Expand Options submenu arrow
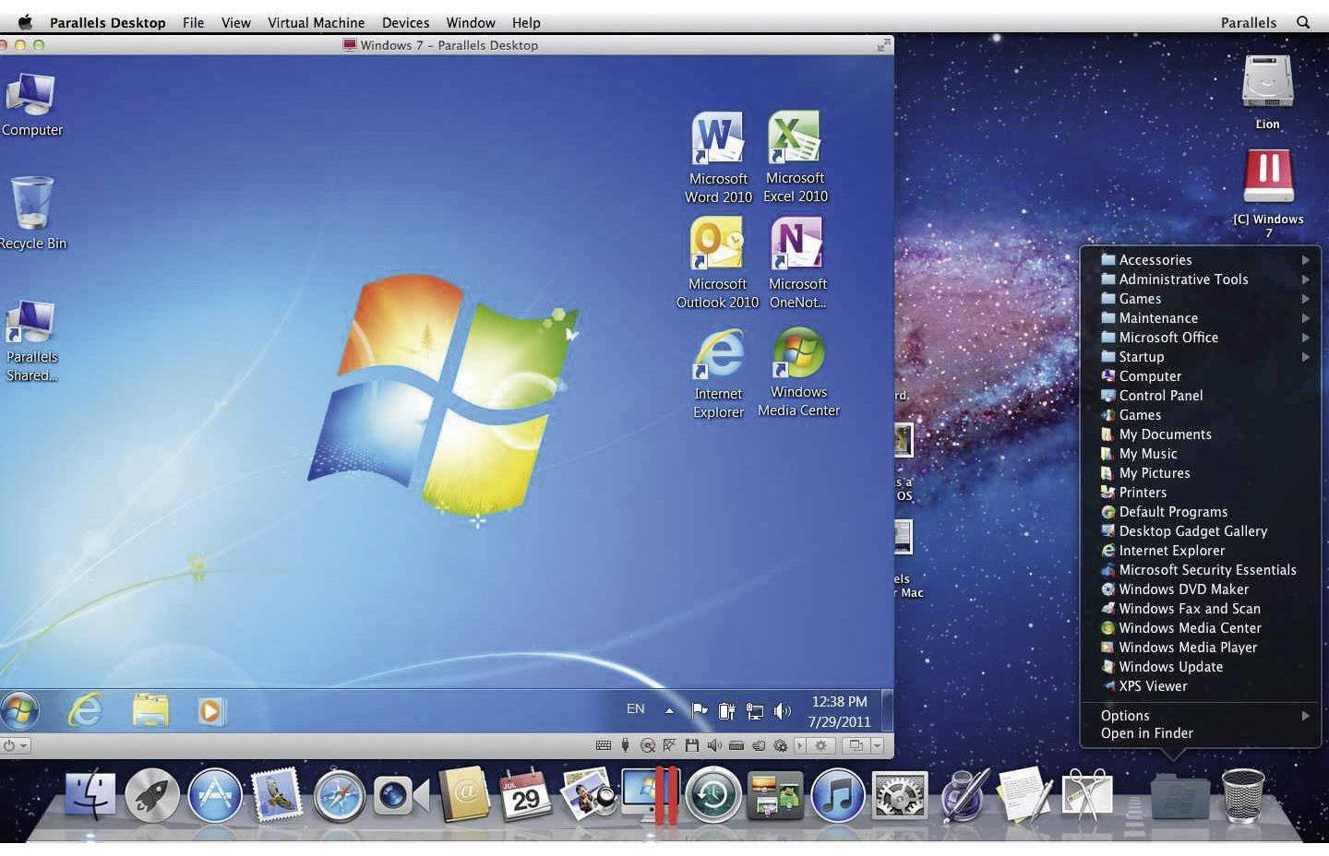 coord(1305,716)
